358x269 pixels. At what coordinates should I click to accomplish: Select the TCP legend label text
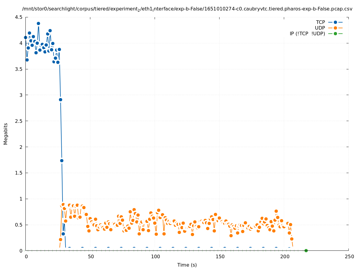(x=320, y=22)
